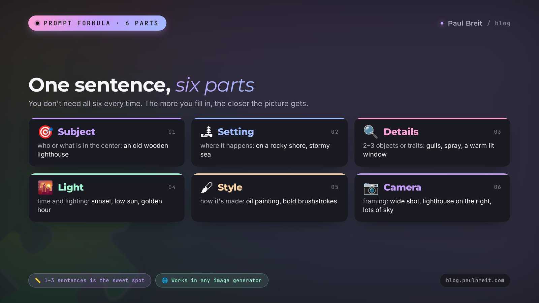Select the Style card heading
This screenshot has width=539, height=303.
tap(230, 187)
